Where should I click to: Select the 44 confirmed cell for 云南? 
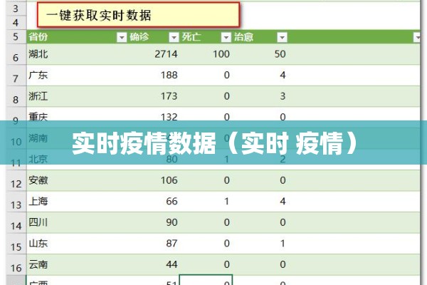[x=154, y=264]
